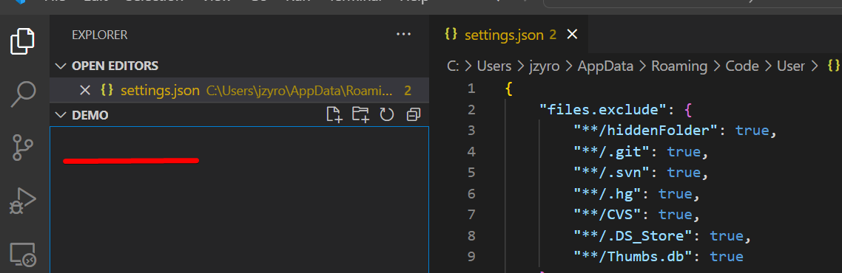Viewport: 842px width, 273px height.
Task: Click the file path text in Open Editors row
Action: click(x=300, y=91)
